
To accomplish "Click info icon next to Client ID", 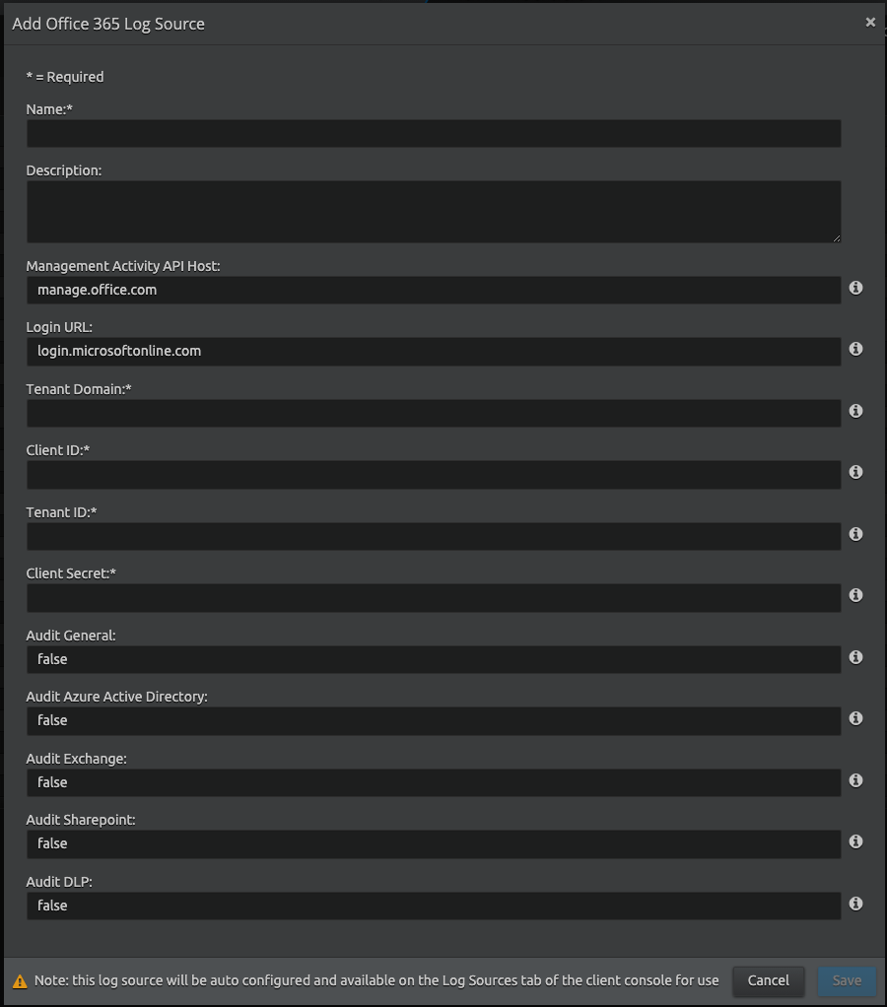I will pyautogui.click(x=856, y=472).
